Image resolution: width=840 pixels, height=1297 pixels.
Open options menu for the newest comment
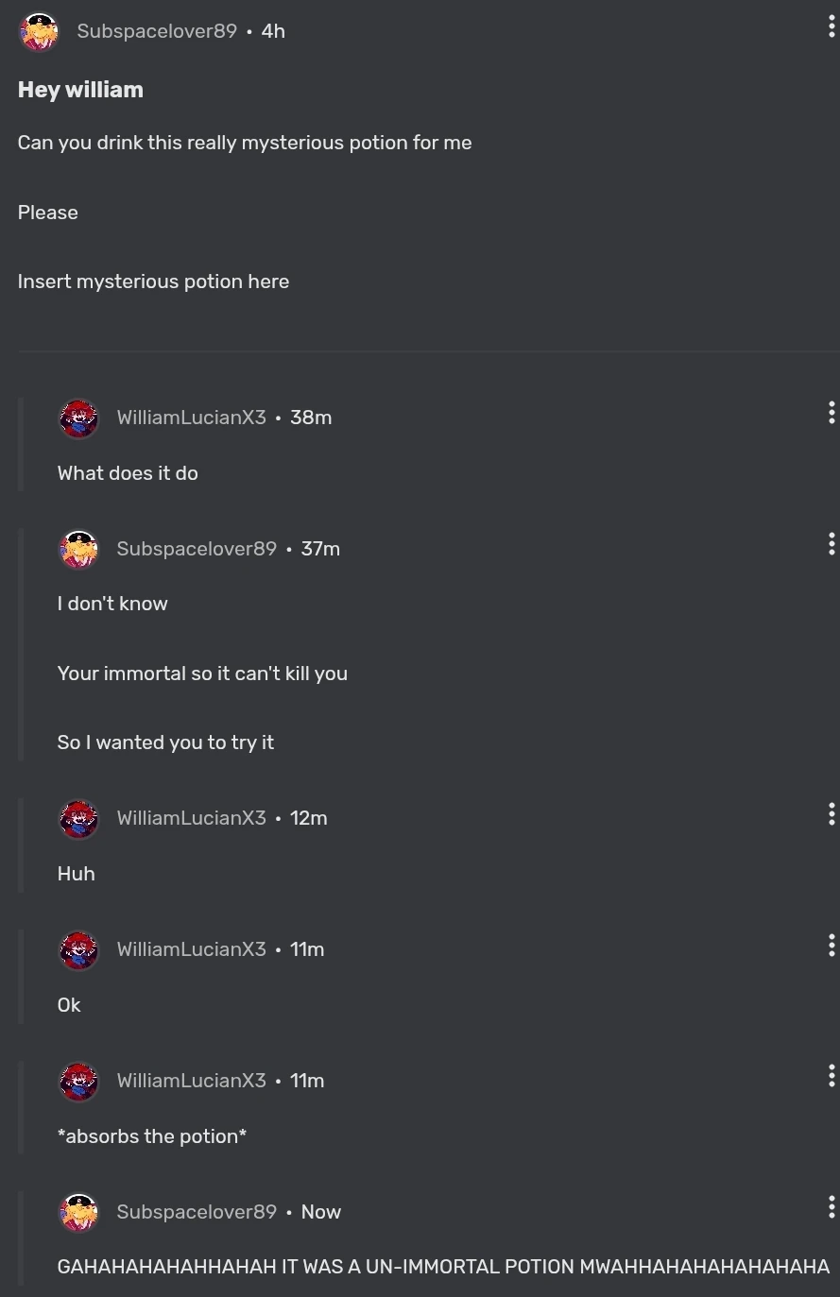point(831,1206)
